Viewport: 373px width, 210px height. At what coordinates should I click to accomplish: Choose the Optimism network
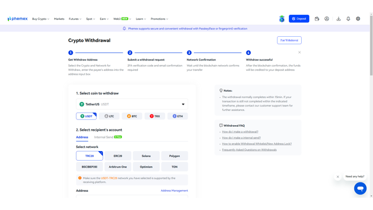point(146,167)
